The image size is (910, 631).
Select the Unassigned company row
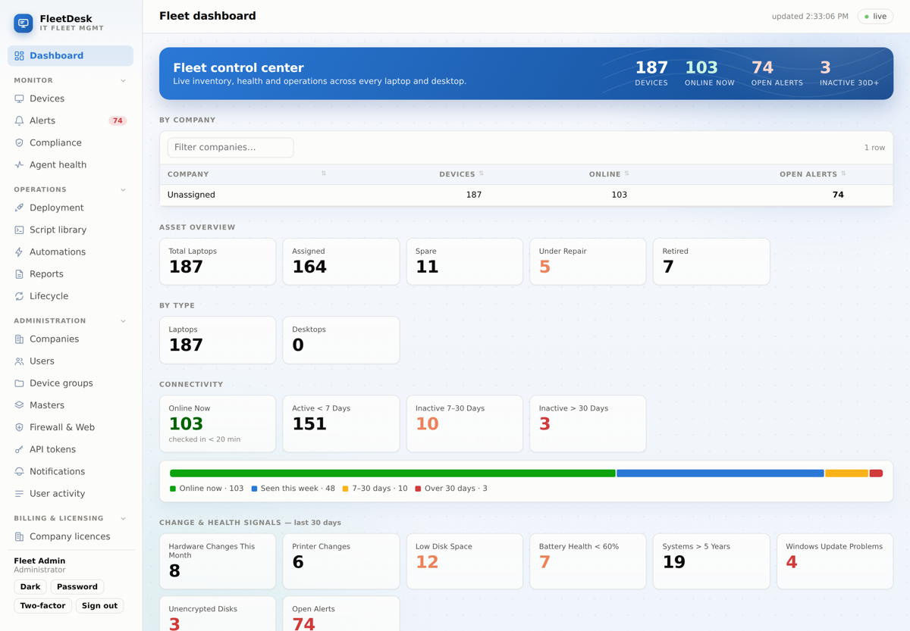[526, 195]
